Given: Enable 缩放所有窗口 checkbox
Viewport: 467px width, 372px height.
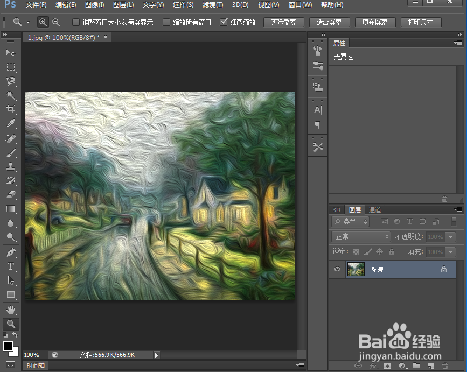Looking at the screenshot, I should (166, 22).
